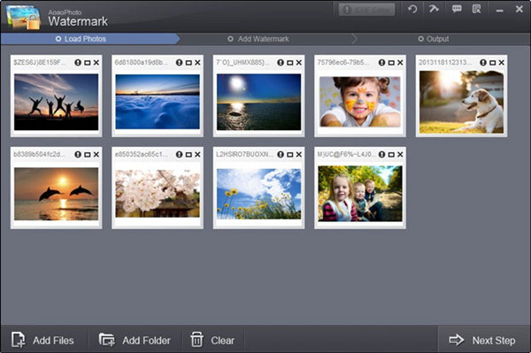Show info for the $ZES6J)8E159F photo
Viewport: 531px width, 353px height.
78,63
